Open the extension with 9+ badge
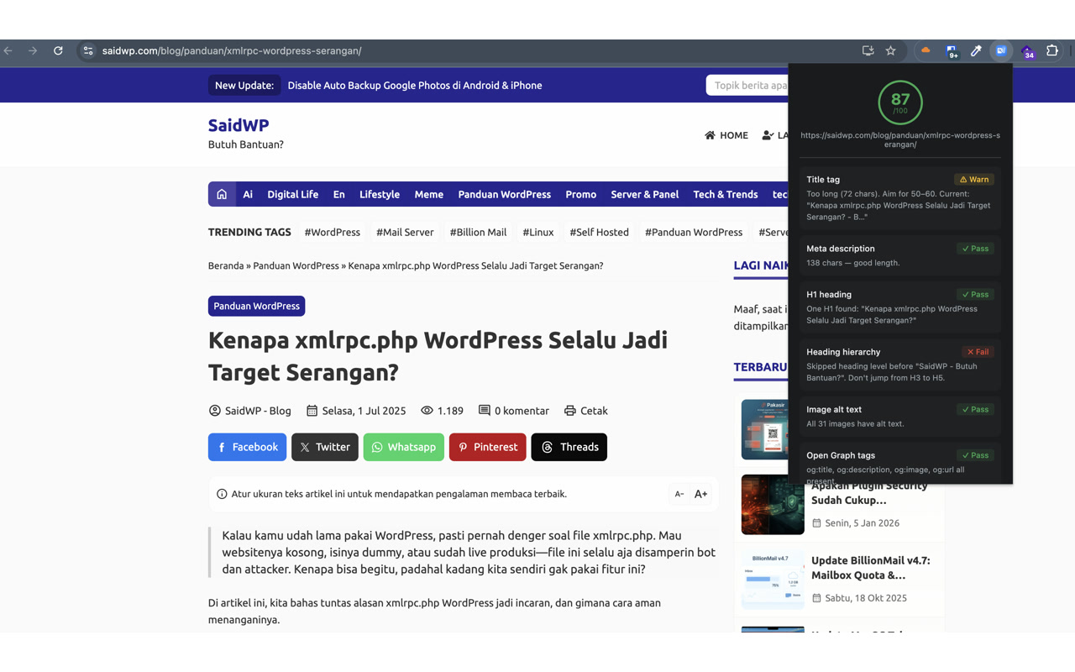 click(952, 51)
